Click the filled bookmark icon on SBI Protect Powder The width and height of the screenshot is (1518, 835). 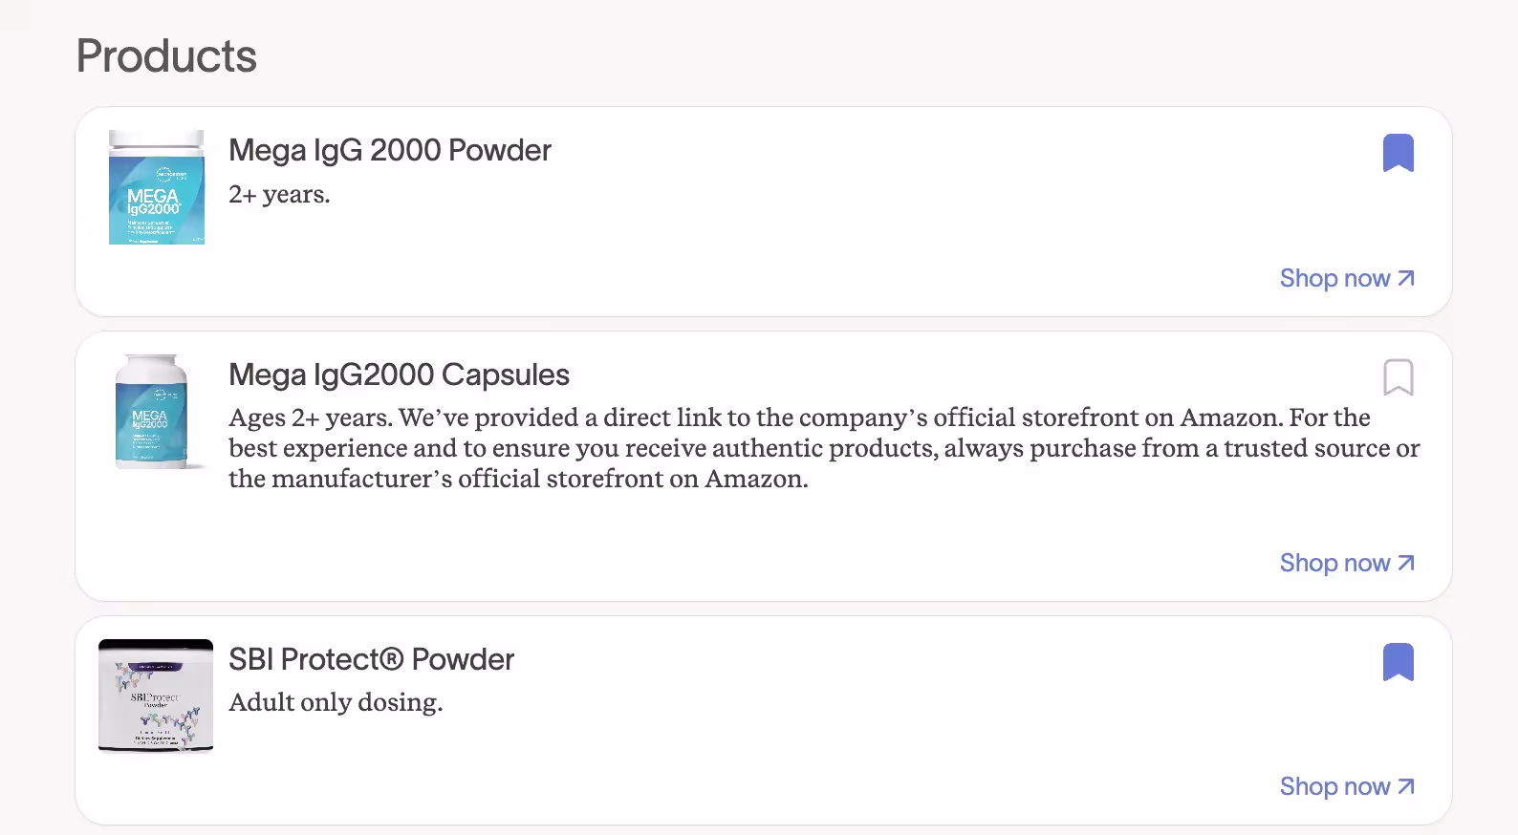(x=1399, y=662)
